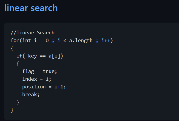179x121 pixels.
Task: Select the "int" keyword in the loop
Action: point(27,40)
